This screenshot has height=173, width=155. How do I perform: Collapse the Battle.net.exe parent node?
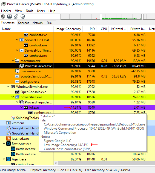(x=4, y=144)
